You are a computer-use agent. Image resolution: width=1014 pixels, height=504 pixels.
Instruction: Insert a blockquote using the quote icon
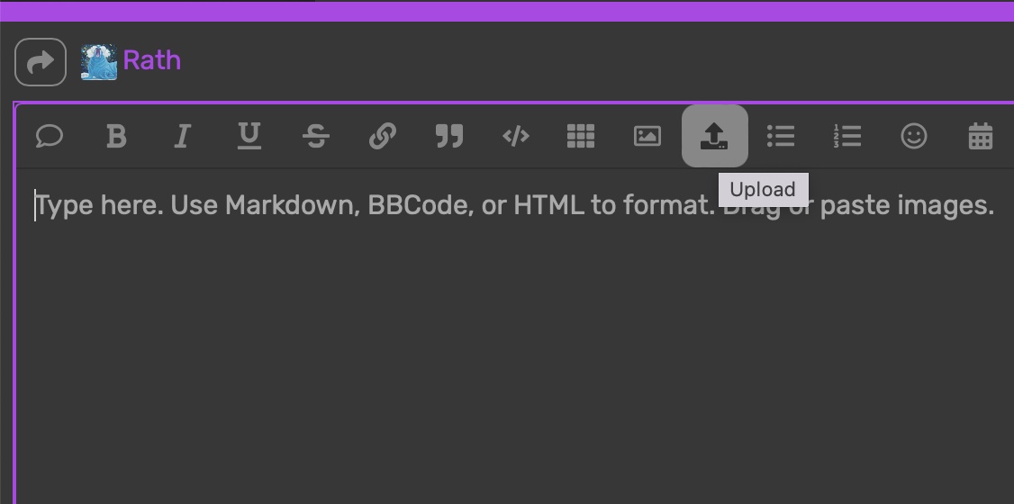click(449, 136)
